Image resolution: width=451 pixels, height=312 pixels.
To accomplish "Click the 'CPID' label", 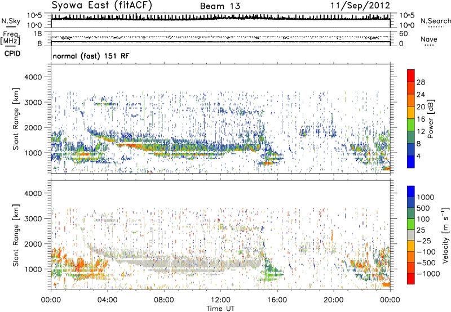I will click(12, 54).
